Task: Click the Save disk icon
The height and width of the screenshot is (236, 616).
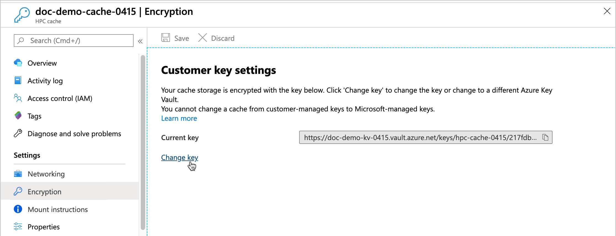Action: (166, 37)
